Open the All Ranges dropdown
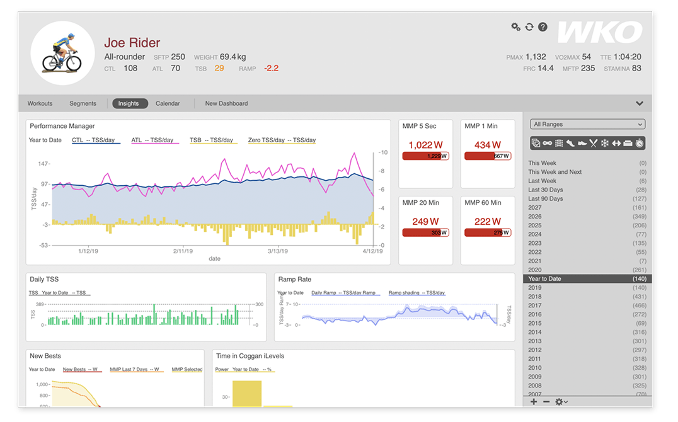678x422 pixels. point(588,124)
